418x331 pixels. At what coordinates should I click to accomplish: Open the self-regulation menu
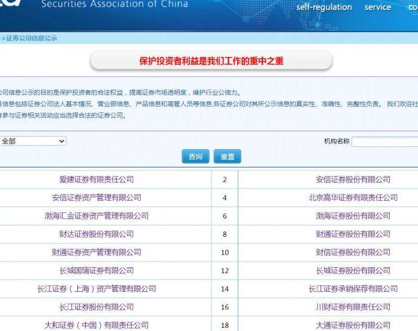coord(324,7)
